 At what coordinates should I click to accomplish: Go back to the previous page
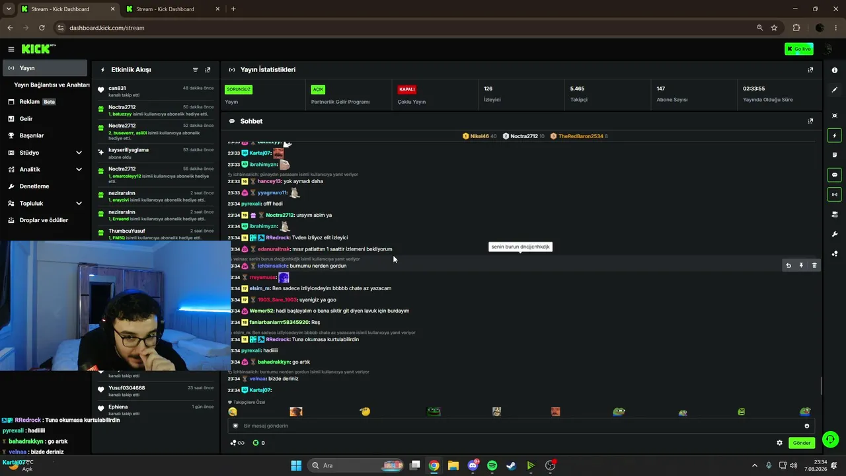[x=10, y=28]
